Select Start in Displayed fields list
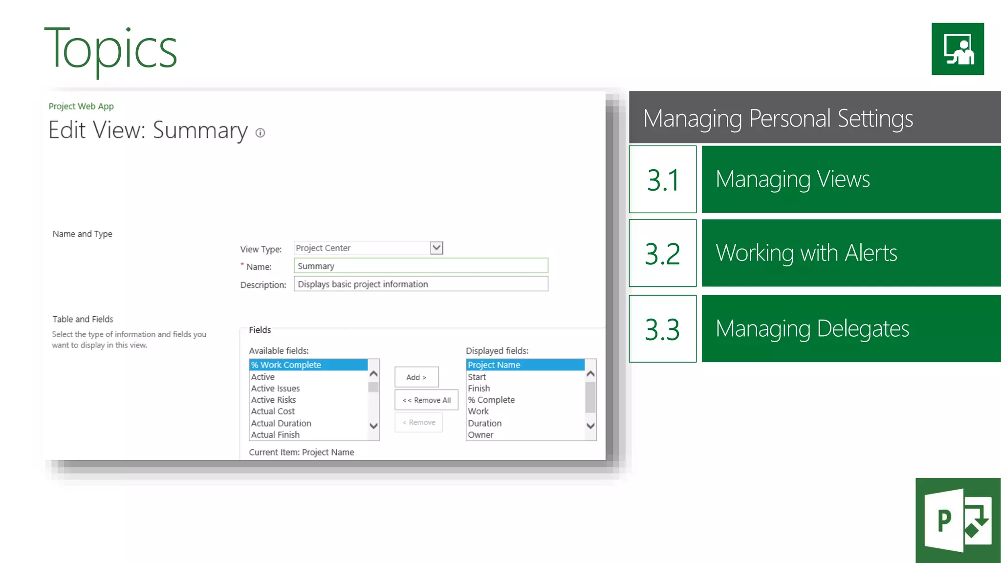1001x563 pixels. tap(525, 377)
